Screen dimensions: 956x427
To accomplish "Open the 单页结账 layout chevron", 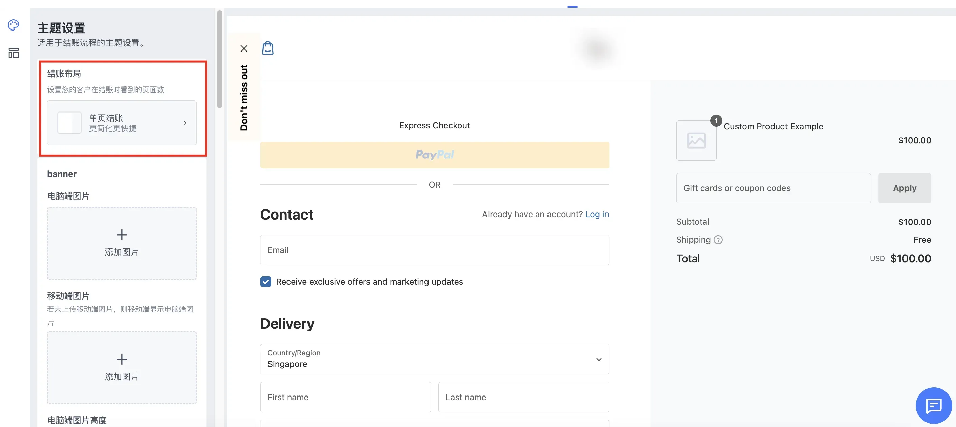I will tap(185, 123).
